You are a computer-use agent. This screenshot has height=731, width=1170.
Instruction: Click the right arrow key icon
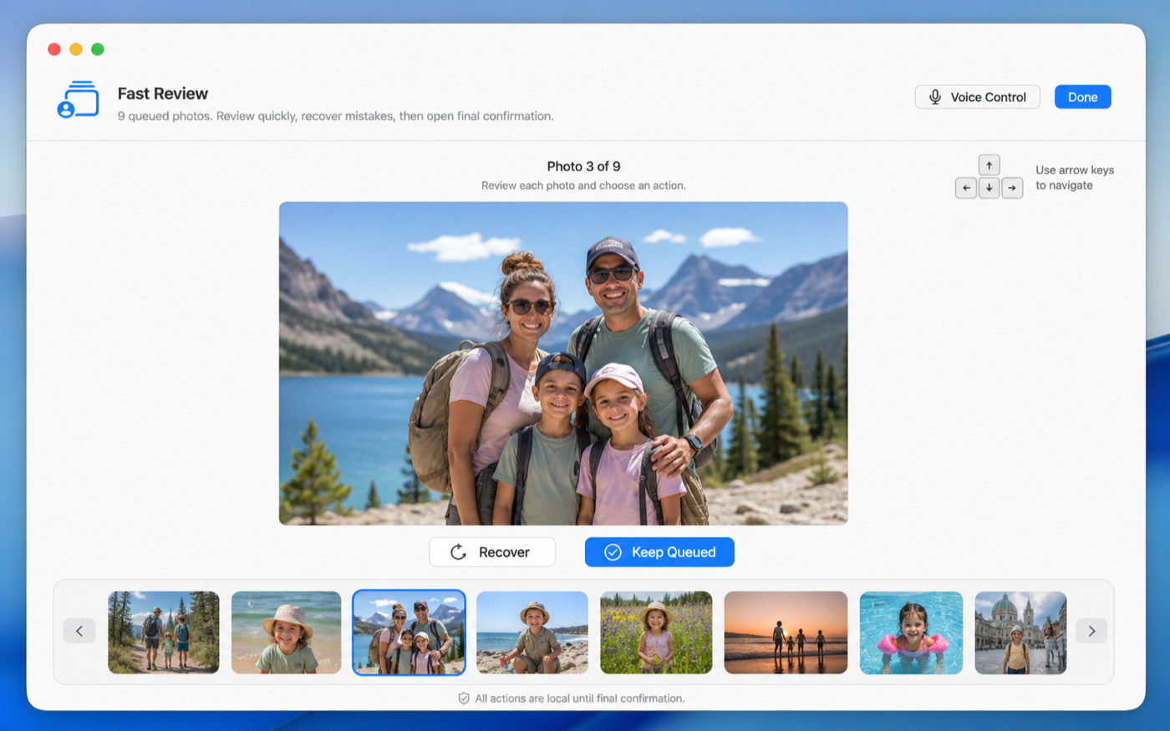click(1012, 188)
